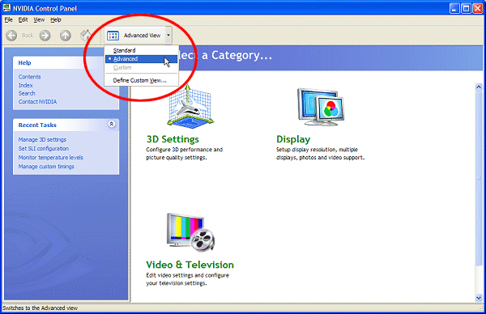The height and width of the screenshot is (314, 486).
Task: Click 'Switches to the Advanced view' status text
Action: pos(40,308)
